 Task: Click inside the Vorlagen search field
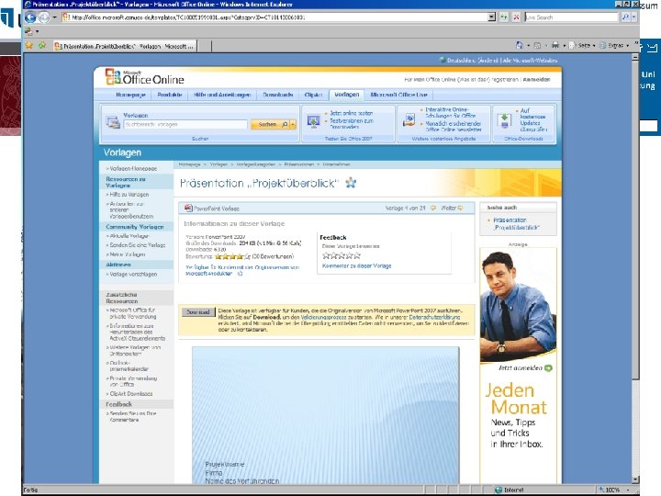185,124
